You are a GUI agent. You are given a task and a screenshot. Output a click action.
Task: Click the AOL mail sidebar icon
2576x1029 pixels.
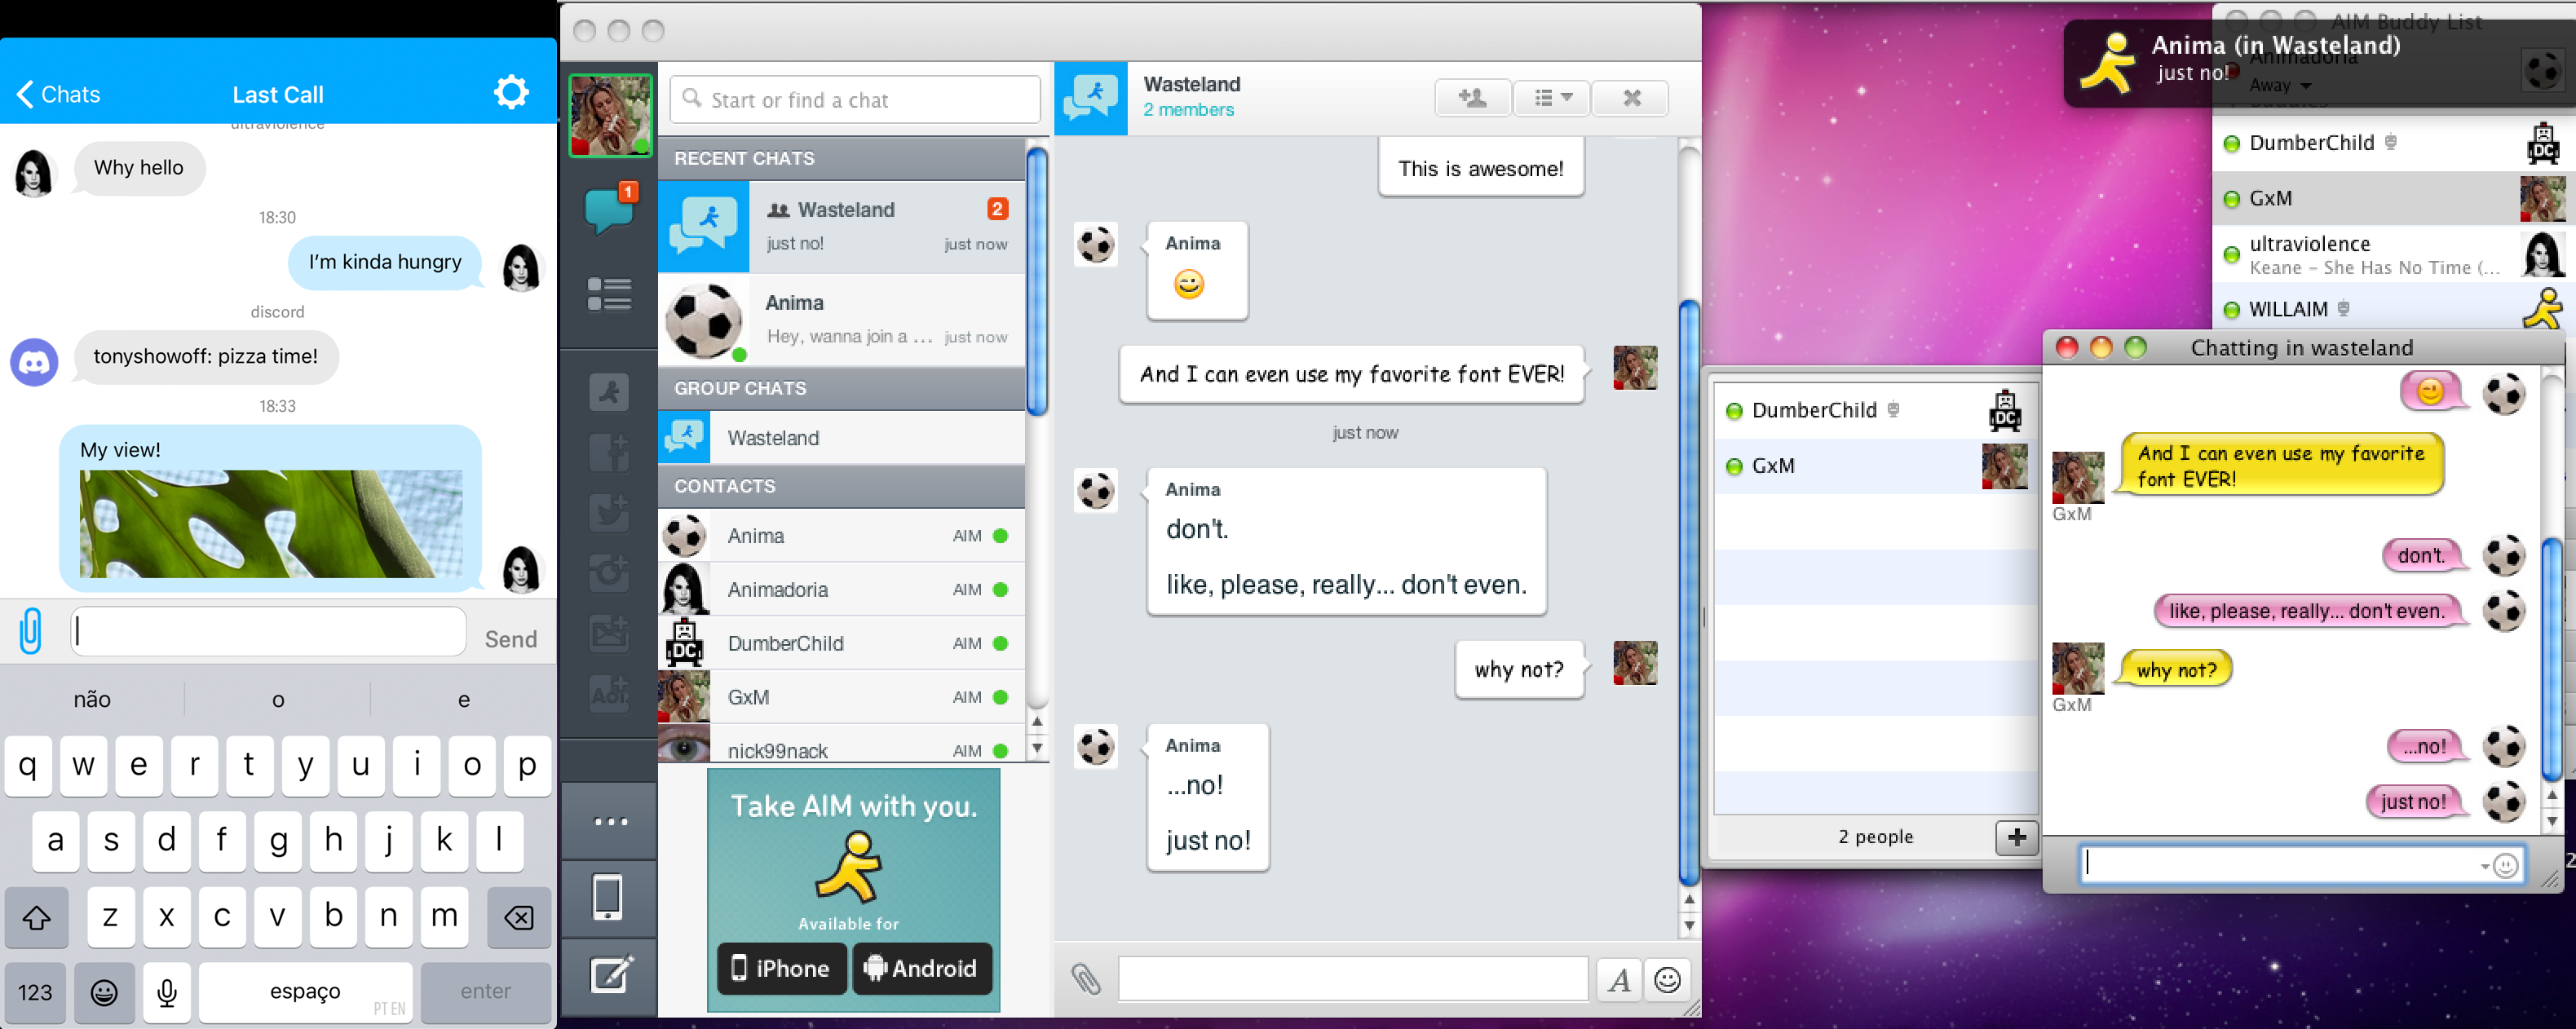(609, 692)
